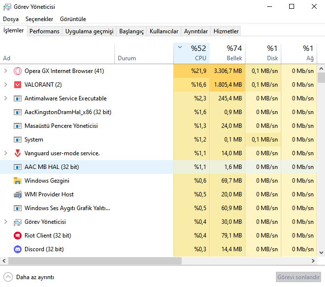
Task: Expand the VALORANT process group
Action: click(6, 85)
